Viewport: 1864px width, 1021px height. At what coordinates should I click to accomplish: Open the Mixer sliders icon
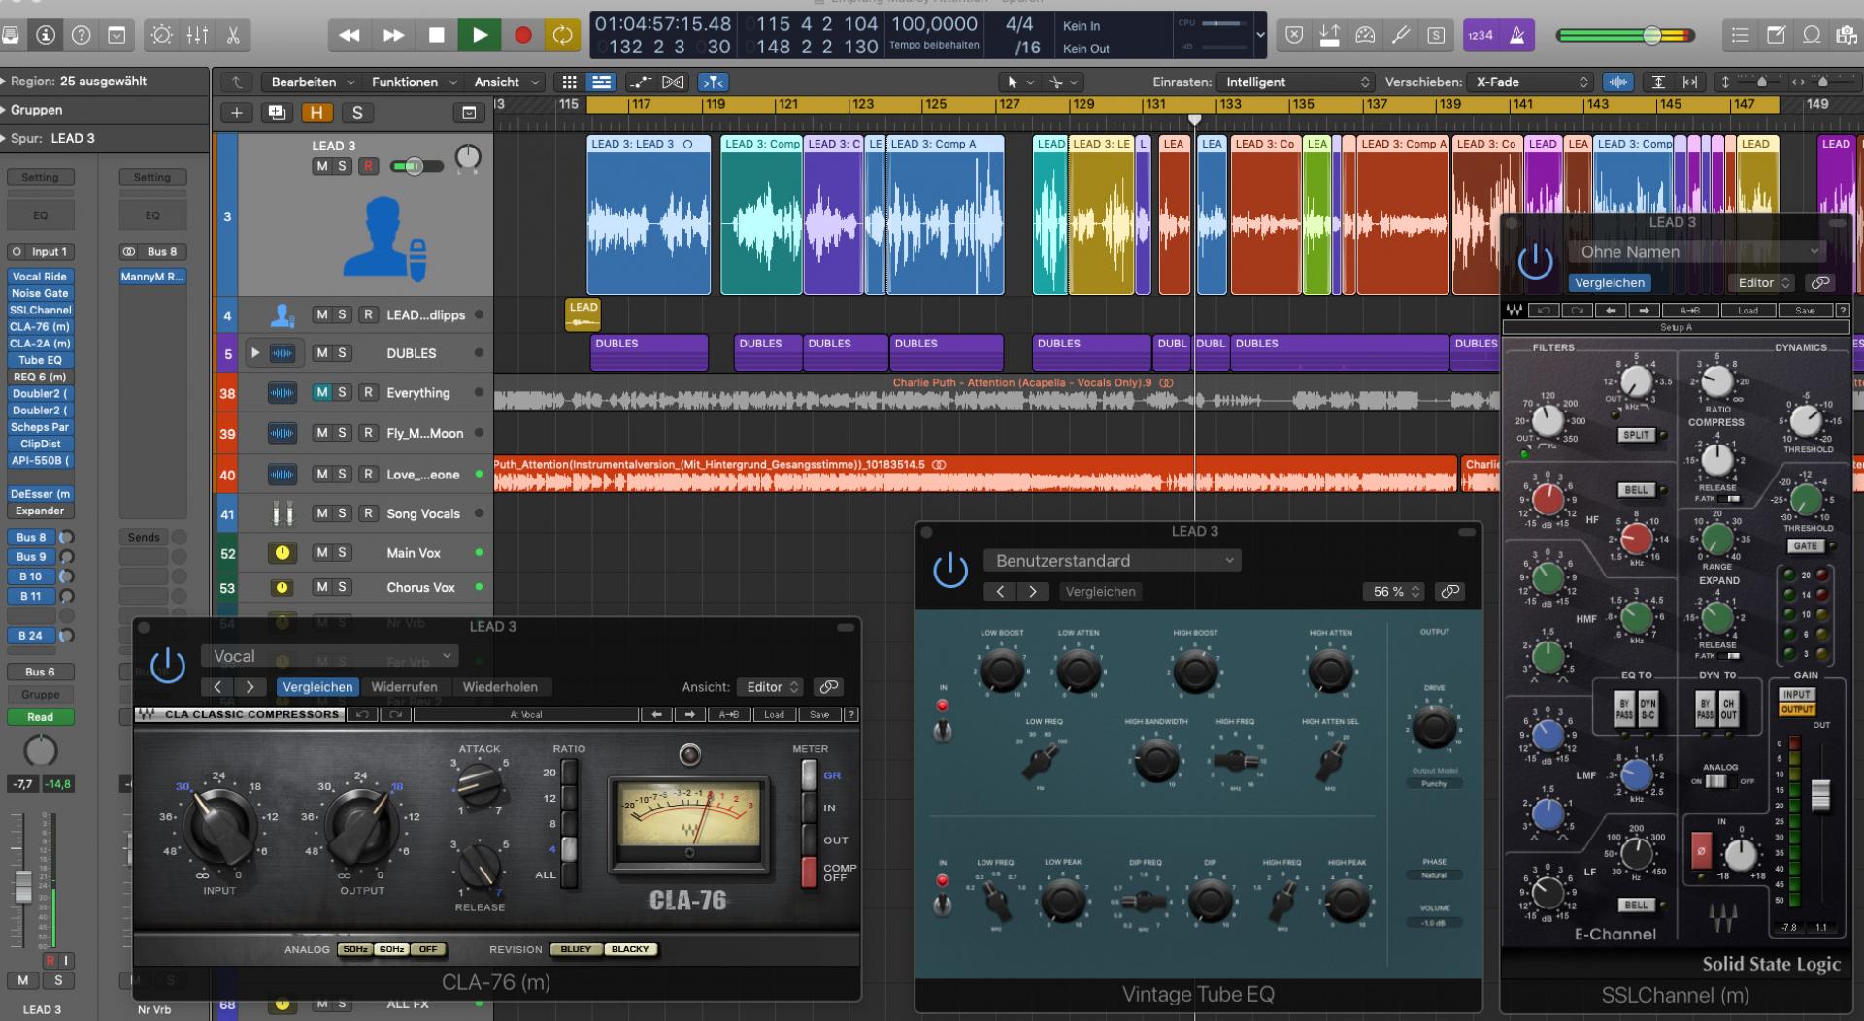click(x=197, y=35)
